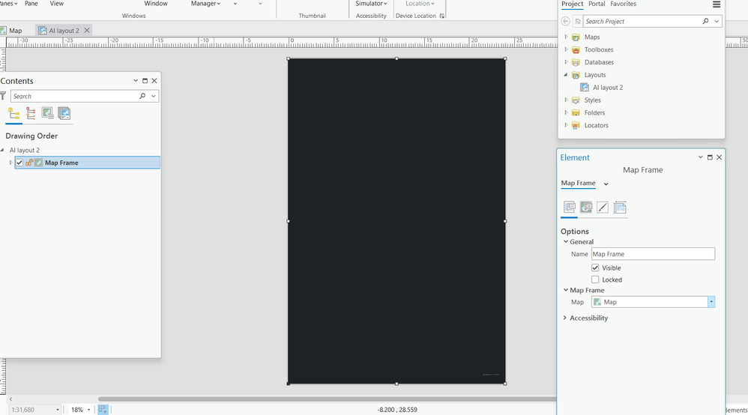
Task: Open Display Options tab icon in Element pane
Action: click(x=586, y=207)
